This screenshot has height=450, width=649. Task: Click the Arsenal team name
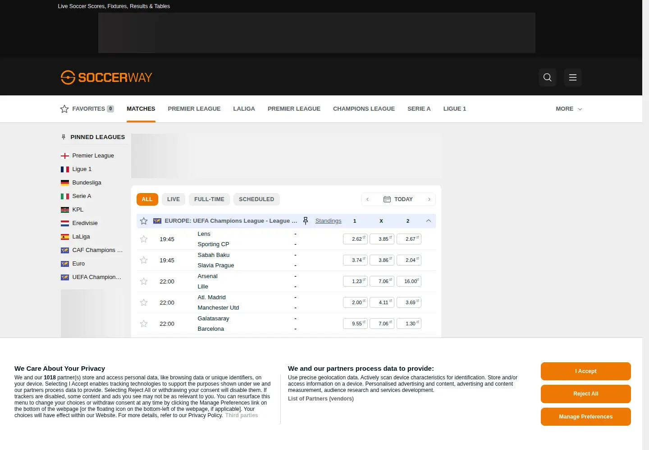click(x=207, y=276)
